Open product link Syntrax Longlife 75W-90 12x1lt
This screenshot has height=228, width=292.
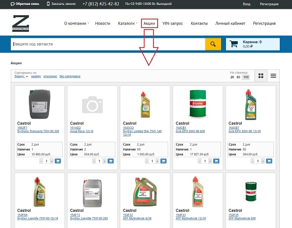tap(38, 219)
